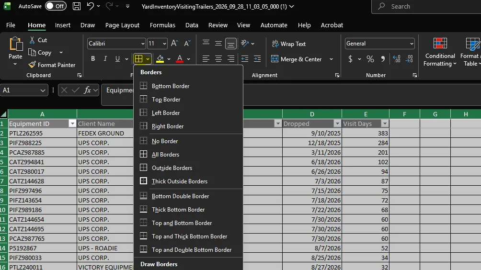Image resolution: width=481 pixels, height=270 pixels.
Task: Click Accounting dollar sign format
Action: tap(350, 59)
